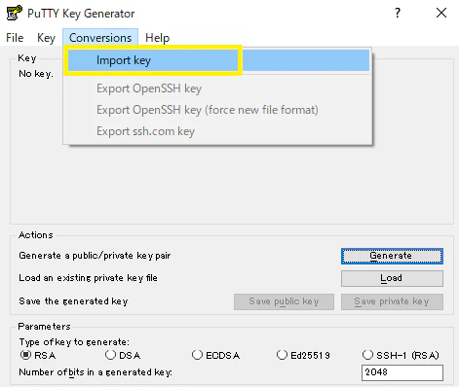Image resolution: width=459 pixels, height=387 pixels.
Task: Close the Conversions menu from menu bar
Action: point(100,38)
